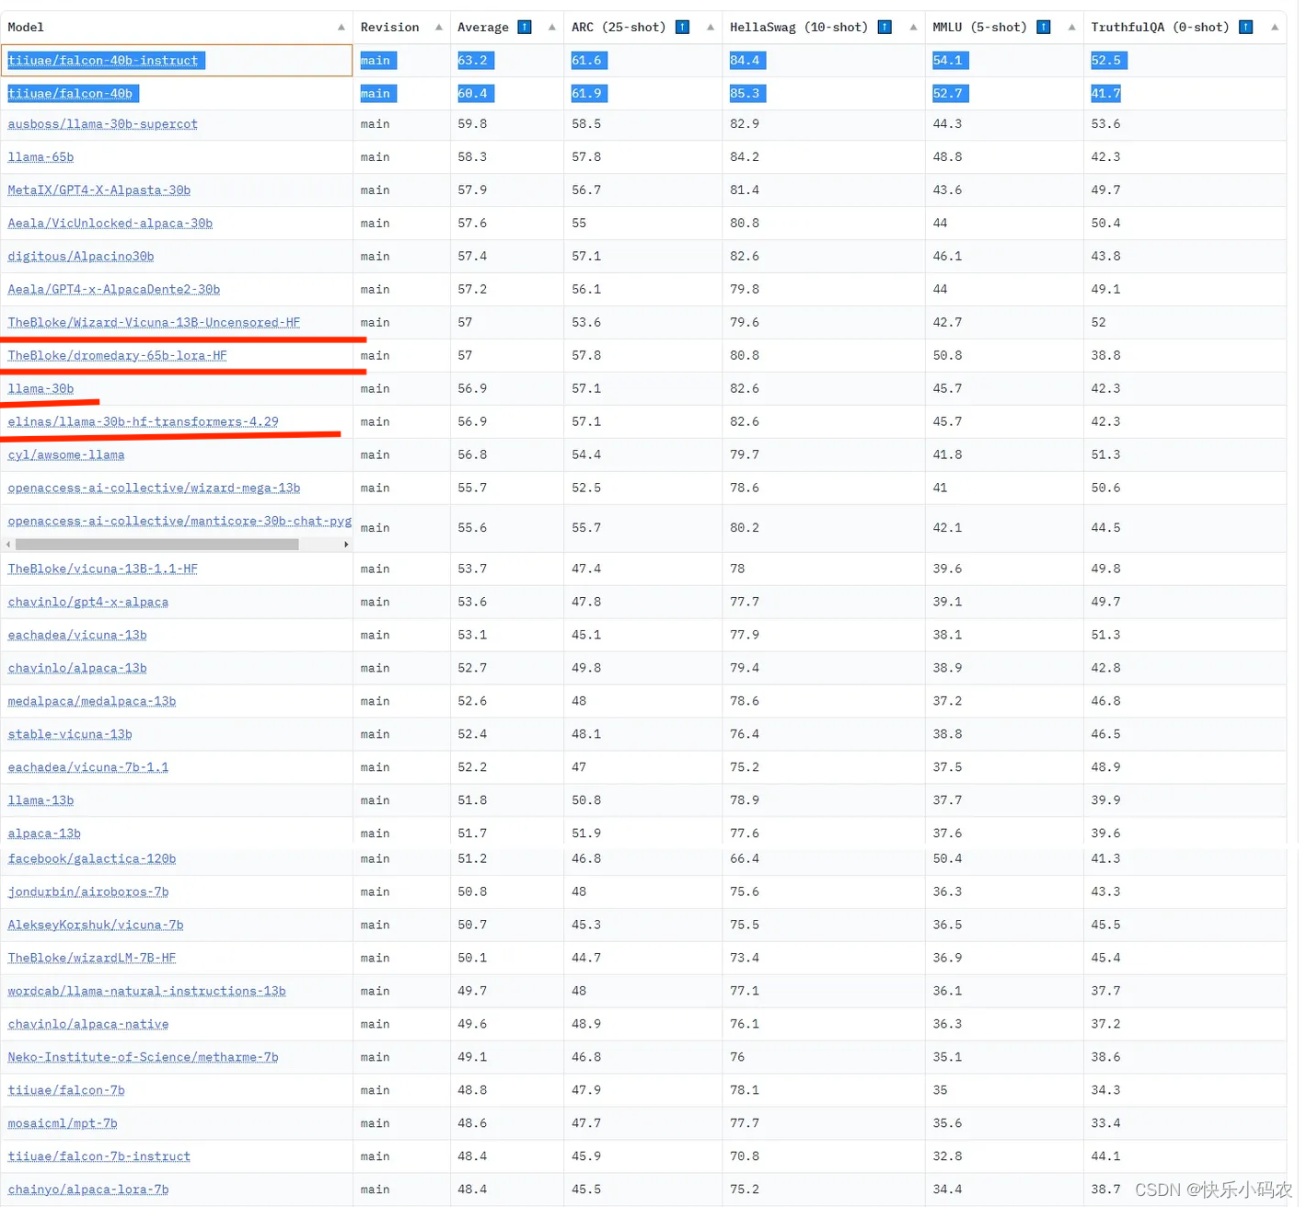
Task: Visit chavinlo/gpt4-x-alpaca link
Action: coord(88,603)
